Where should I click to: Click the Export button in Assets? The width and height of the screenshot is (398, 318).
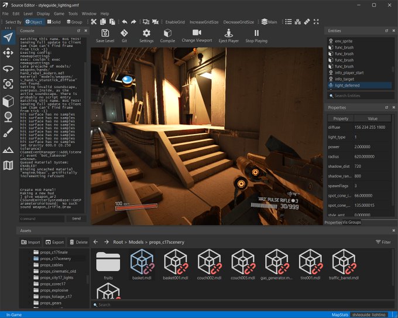click(54, 242)
